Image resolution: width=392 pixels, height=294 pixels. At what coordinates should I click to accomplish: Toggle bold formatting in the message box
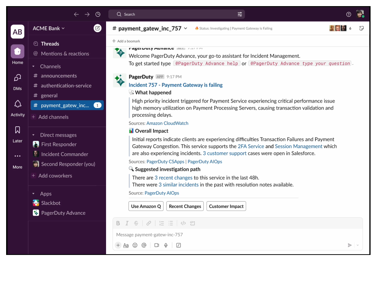pos(118,223)
